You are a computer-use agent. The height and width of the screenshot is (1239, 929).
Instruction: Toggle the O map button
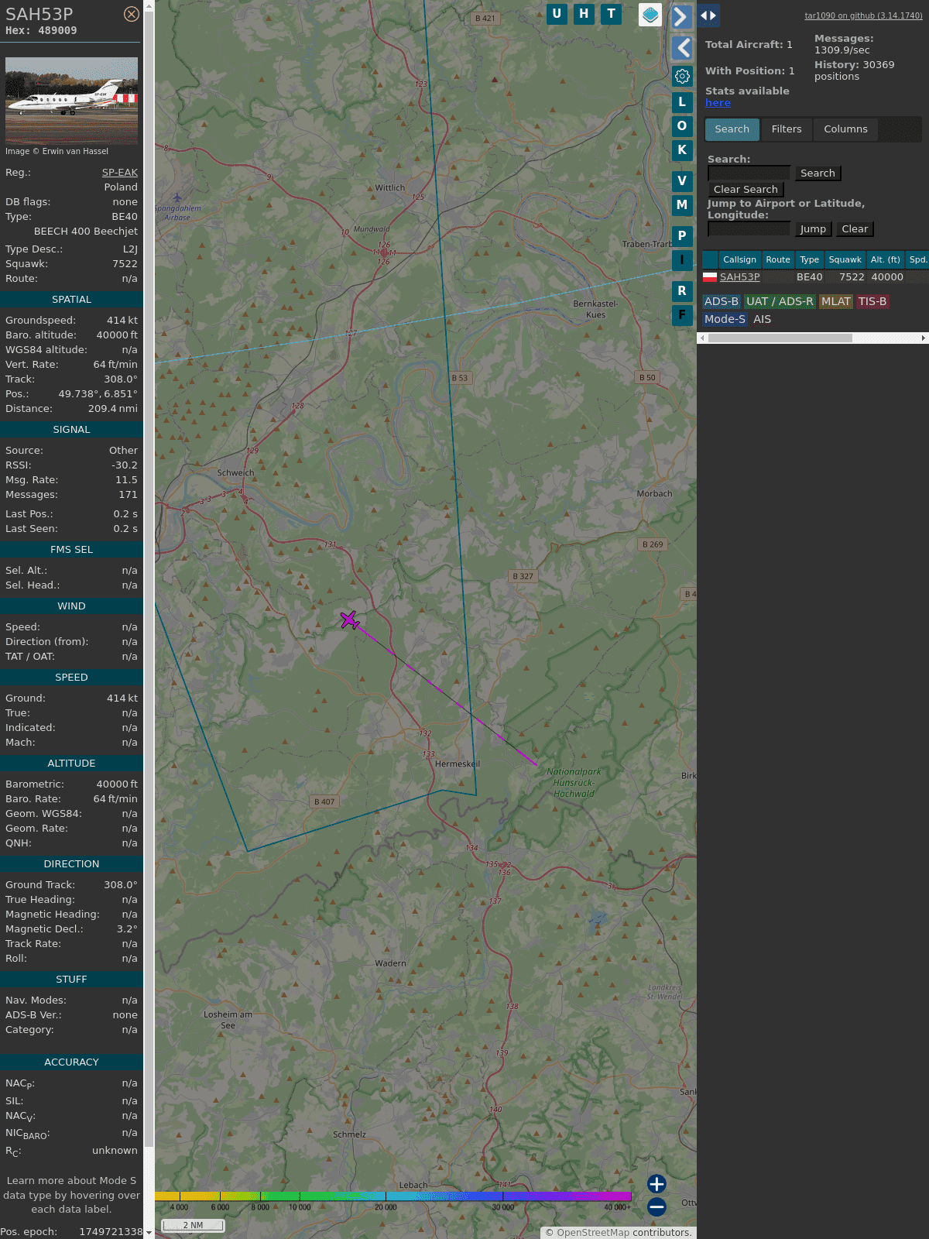coord(682,126)
